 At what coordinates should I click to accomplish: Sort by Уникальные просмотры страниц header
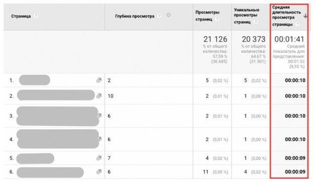(x=247, y=16)
